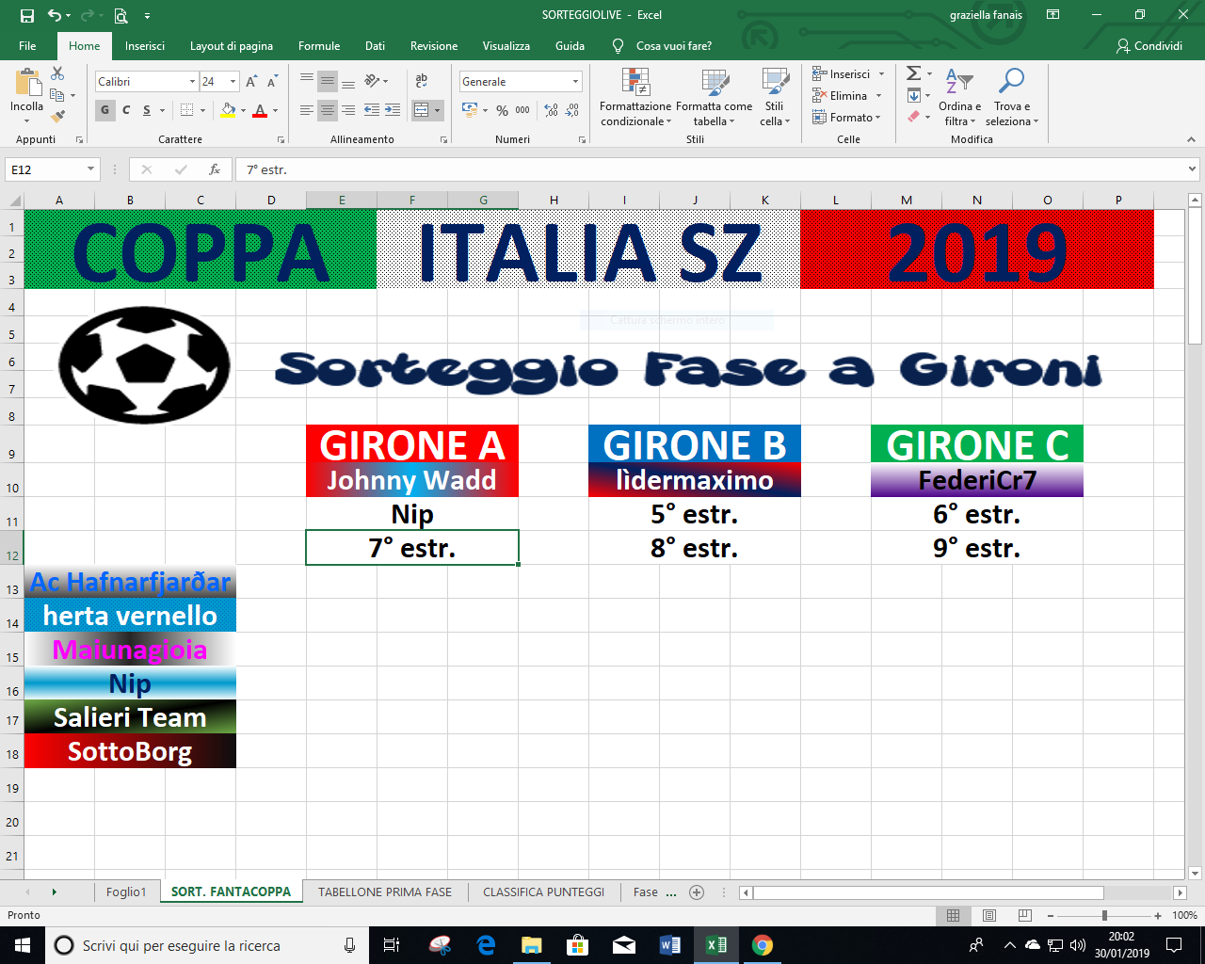The width and height of the screenshot is (1205, 964).
Task: Add a new sheet with the plus button
Action: [697, 892]
